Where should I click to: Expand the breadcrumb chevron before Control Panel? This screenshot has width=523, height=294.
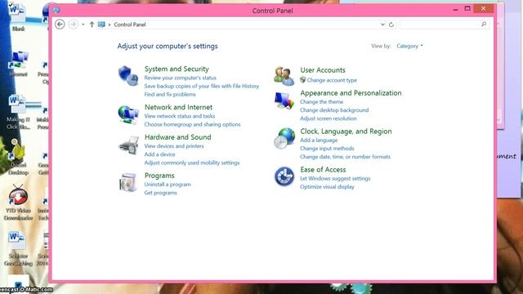coord(110,24)
